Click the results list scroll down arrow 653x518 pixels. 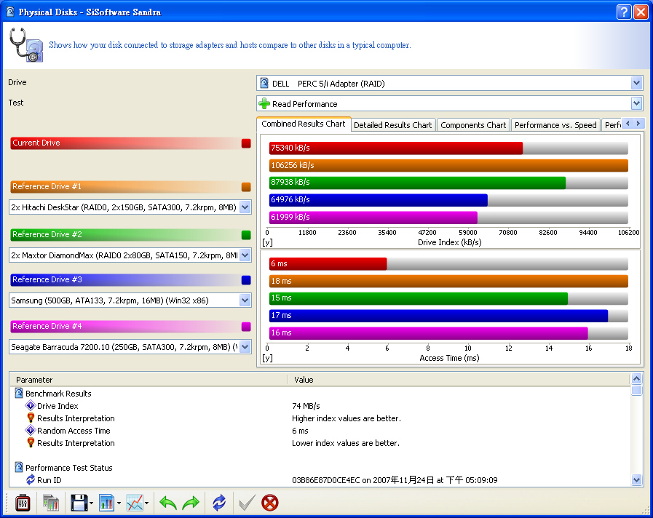pyautogui.click(x=636, y=479)
